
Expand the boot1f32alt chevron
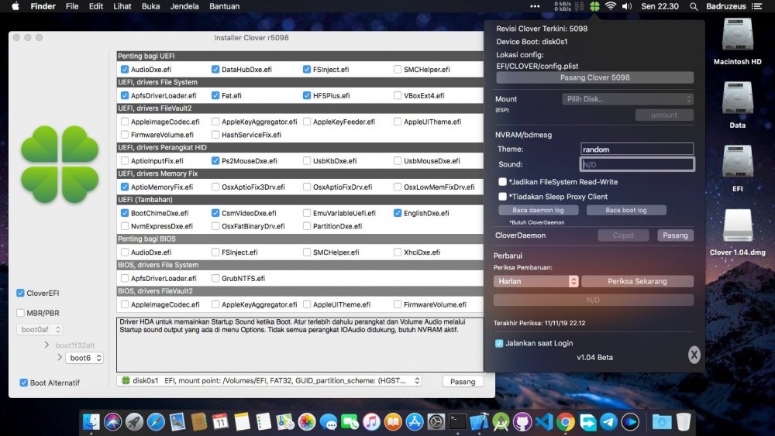click(47, 345)
